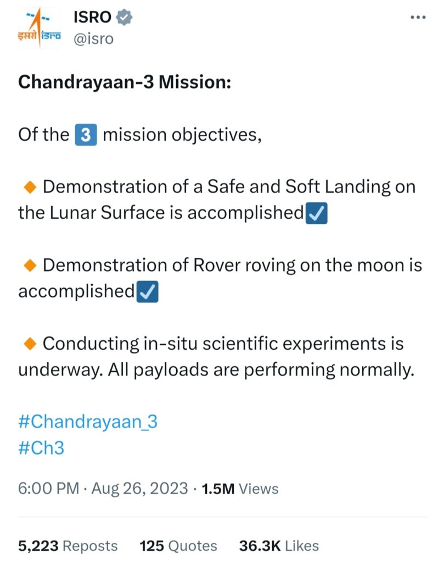Click the 1.5M Views count
Screen dimensions: 438x563
coord(240,489)
